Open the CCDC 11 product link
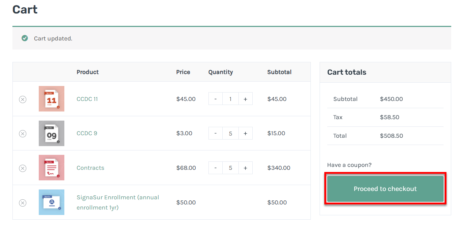This screenshot has width=460, height=231. (x=87, y=99)
